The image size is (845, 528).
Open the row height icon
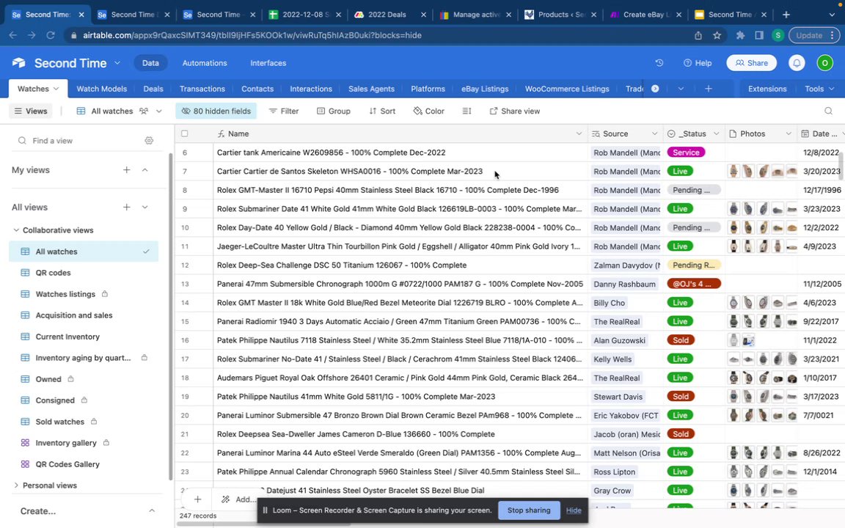(467, 111)
